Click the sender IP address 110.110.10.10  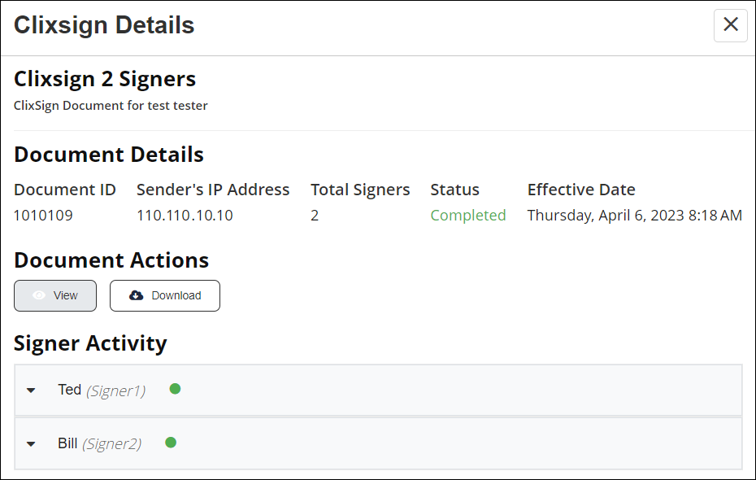[x=185, y=215]
